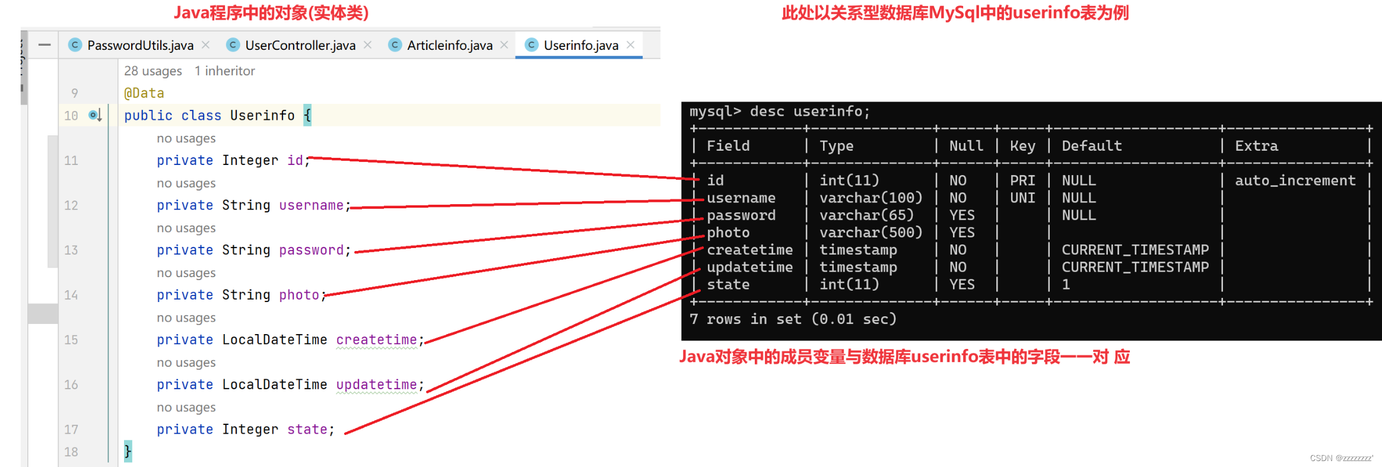
Task: Click the 'Extra' column header in terminal
Action: (x=1257, y=146)
